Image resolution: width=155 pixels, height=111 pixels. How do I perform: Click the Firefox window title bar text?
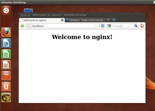[59, 15]
